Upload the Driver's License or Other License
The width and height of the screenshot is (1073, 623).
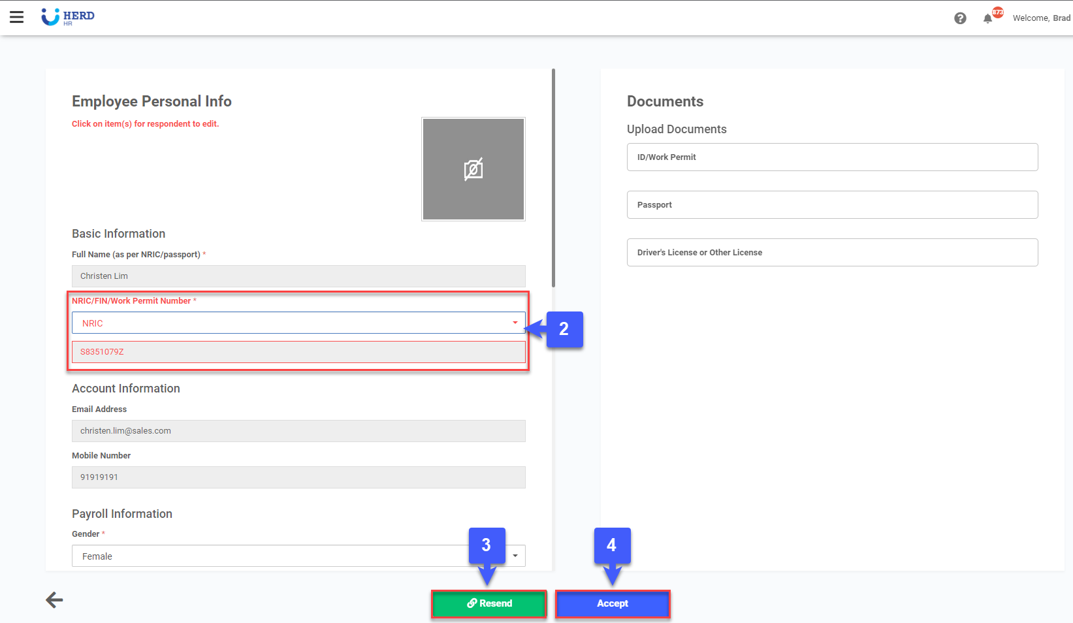click(x=831, y=252)
